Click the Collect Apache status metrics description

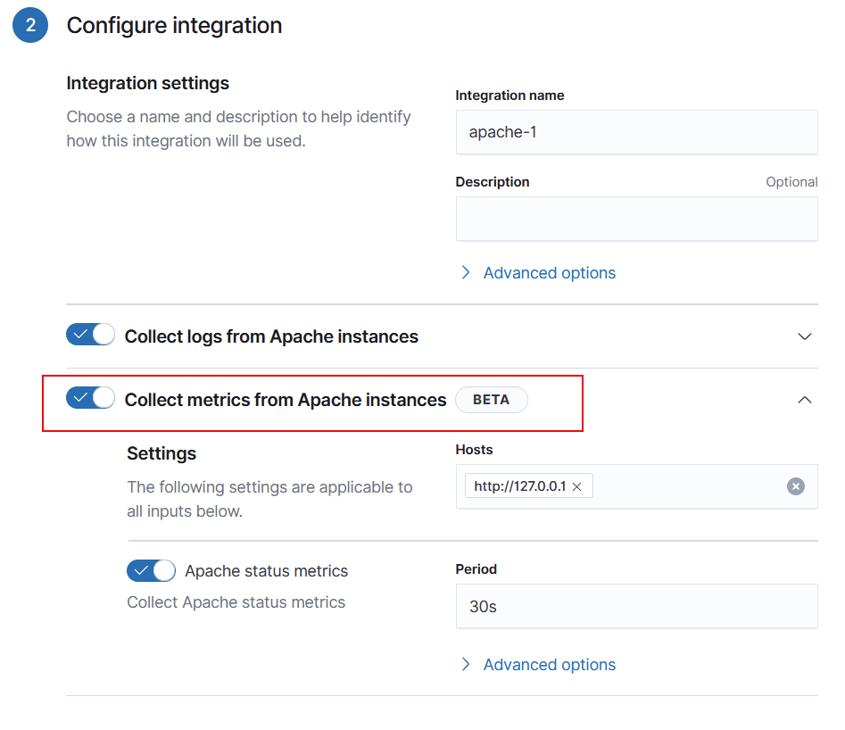236,602
